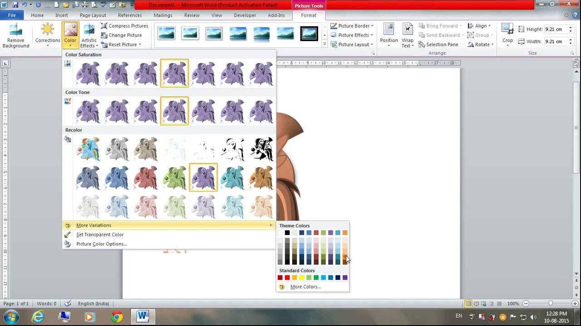Click the Remove Background tool
The height and width of the screenshot is (326, 581).
[x=16, y=36]
